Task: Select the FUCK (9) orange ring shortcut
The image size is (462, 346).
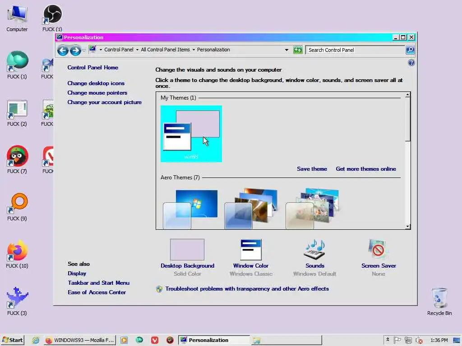Action: tap(17, 207)
